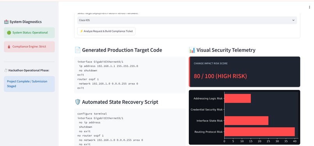Click 'network 192.168.1.0 0.0.0.255 area 0' in target code

[x=108, y=84]
